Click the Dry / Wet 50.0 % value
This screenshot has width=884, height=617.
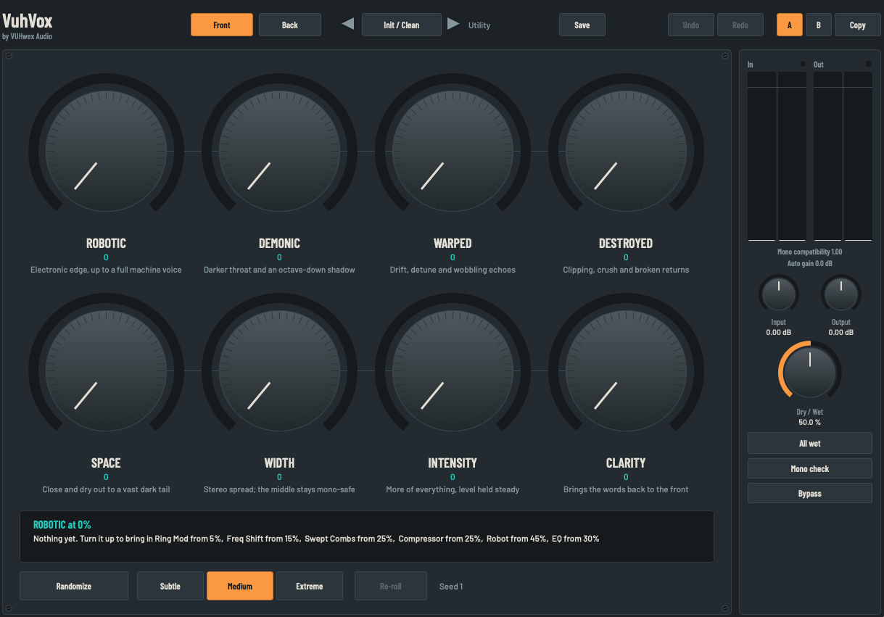click(x=810, y=422)
